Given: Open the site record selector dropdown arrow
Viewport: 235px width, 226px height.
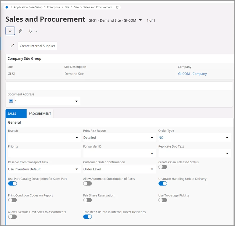Looking at the screenshot, I should click(140, 20).
